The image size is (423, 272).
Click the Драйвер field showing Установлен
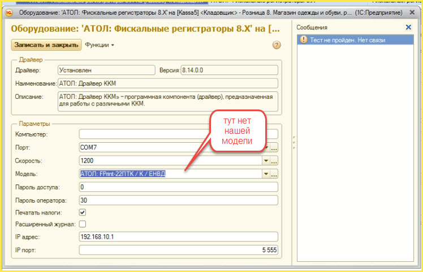[x=106, y=70]
